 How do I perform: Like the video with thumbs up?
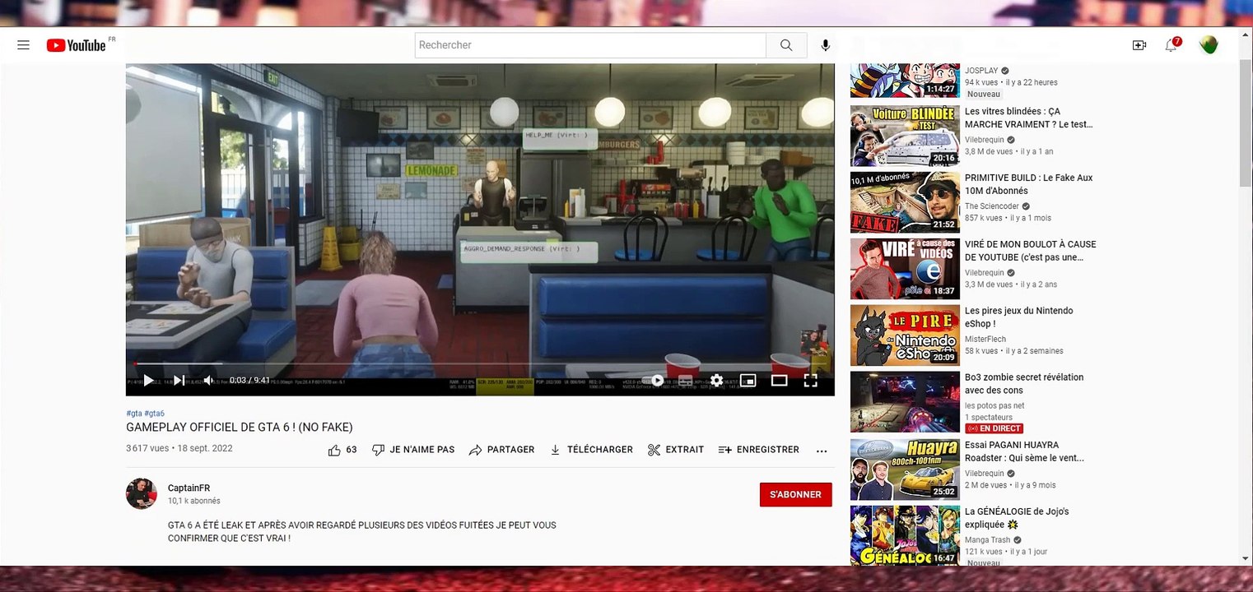(342, 450)
